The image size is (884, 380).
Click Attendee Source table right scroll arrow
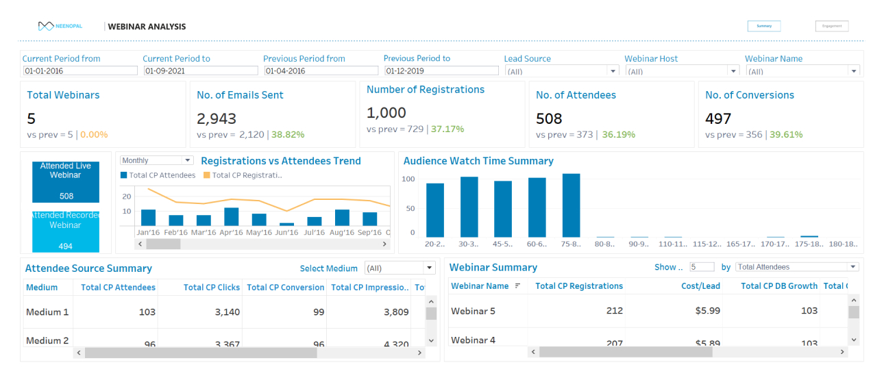point(420,353)
